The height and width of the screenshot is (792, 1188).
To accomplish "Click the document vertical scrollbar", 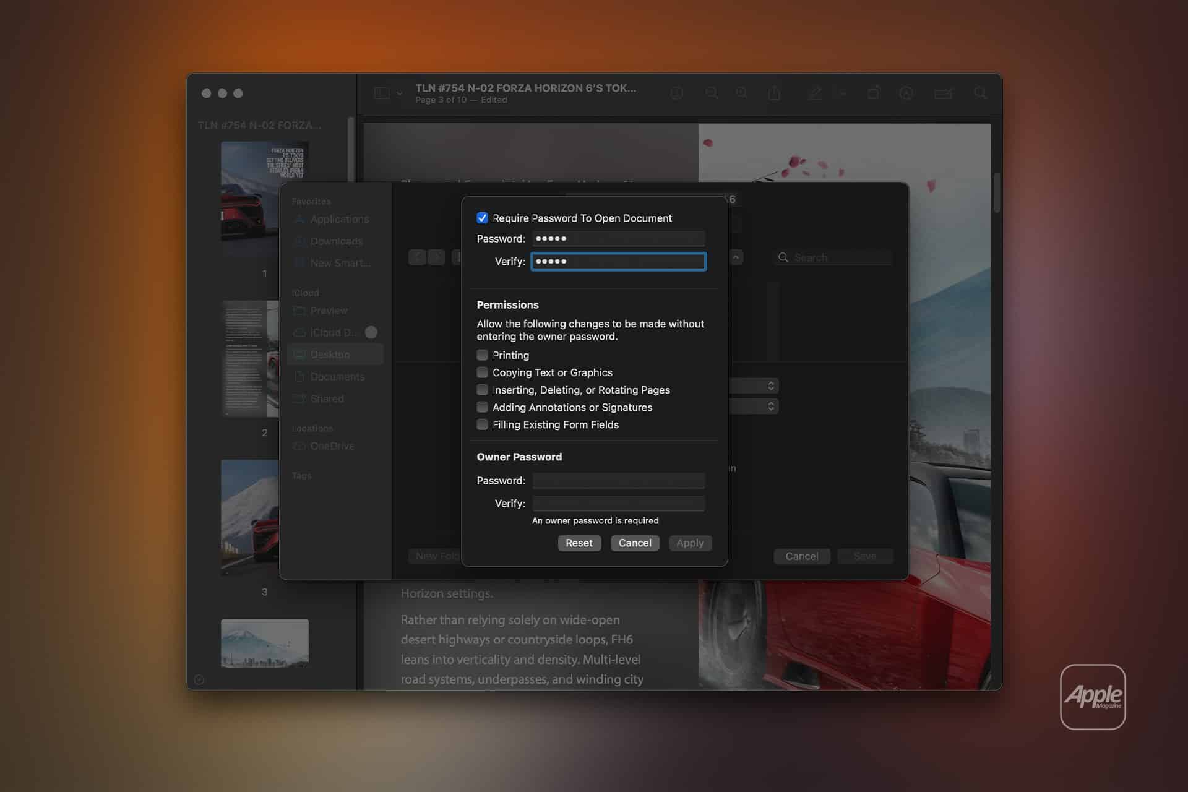I will coord(997,194).
